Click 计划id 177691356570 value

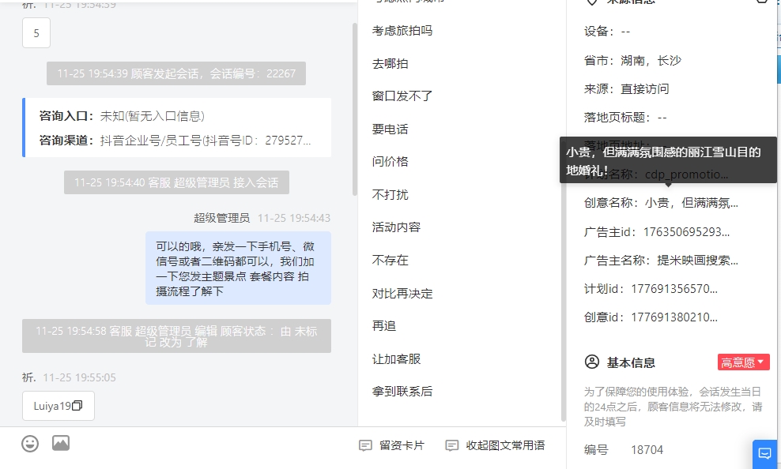[674, 289]
